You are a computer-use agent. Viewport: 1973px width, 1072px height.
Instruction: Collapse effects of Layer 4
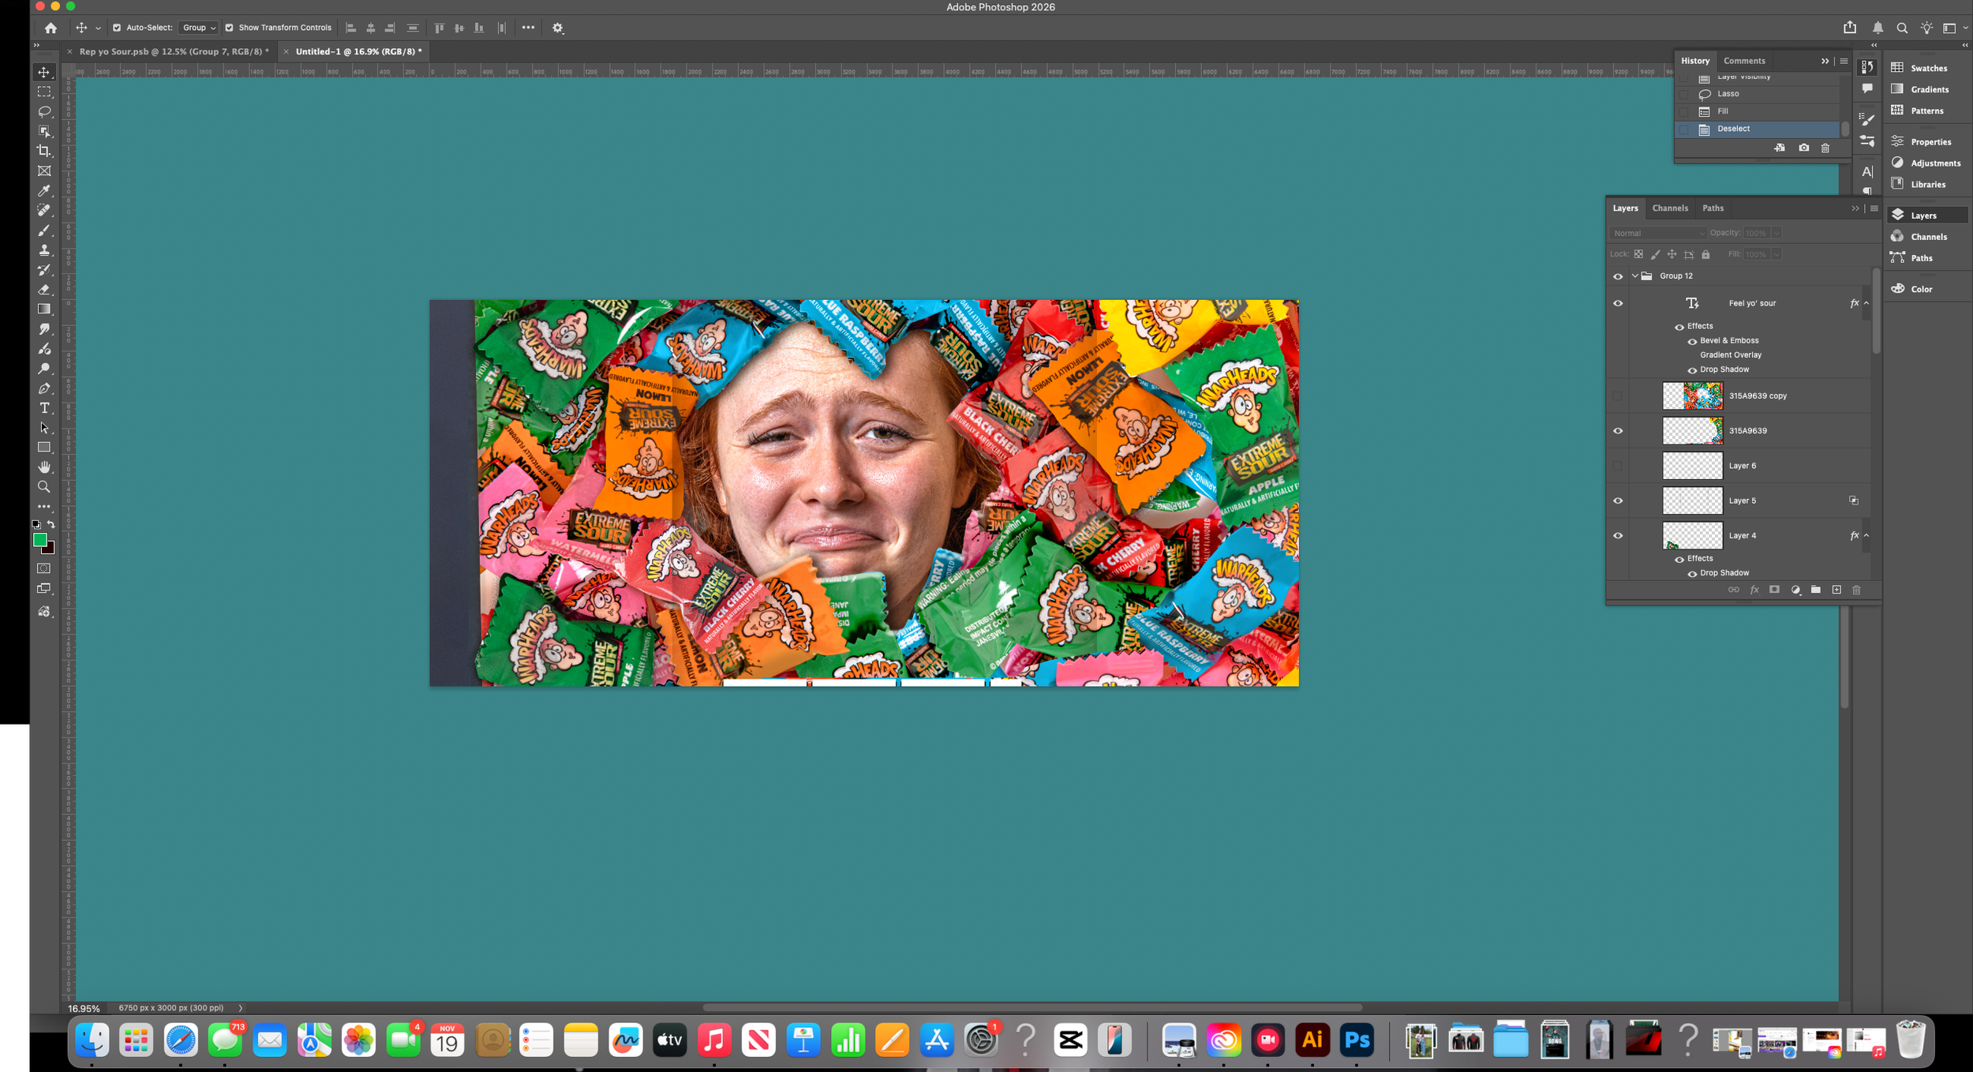(x=1866, y=536)
